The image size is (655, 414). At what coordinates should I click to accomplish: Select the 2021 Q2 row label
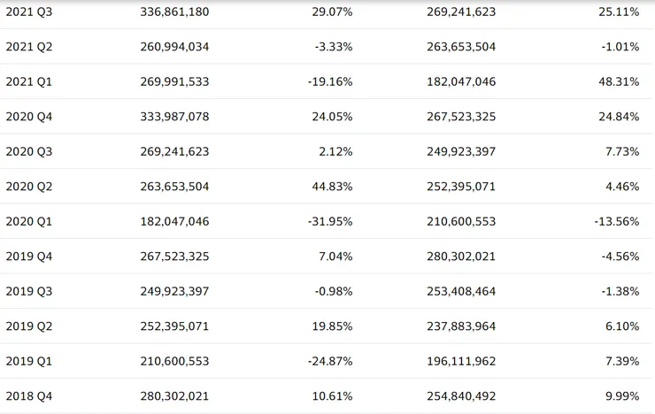tap(29, 47)
